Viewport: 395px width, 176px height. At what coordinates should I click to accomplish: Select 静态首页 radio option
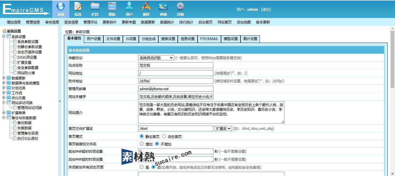(x=141, y=136)
